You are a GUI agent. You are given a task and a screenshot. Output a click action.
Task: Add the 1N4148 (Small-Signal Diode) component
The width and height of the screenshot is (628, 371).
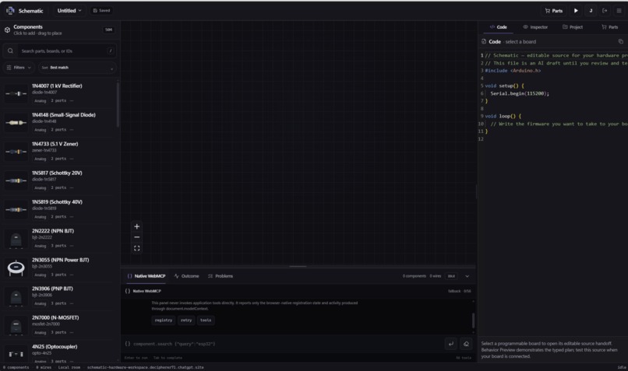click(x=60, y=122)
